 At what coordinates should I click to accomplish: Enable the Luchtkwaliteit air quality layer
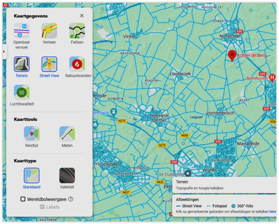22,92
